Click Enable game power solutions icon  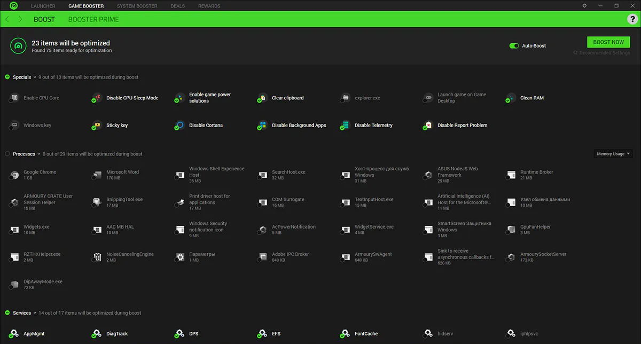tap(179, 98)
